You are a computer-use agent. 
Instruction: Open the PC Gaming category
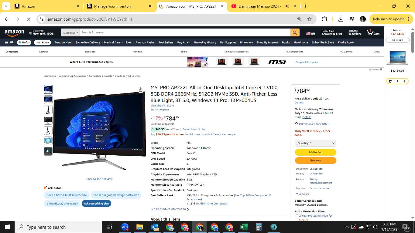coord(346,52)
